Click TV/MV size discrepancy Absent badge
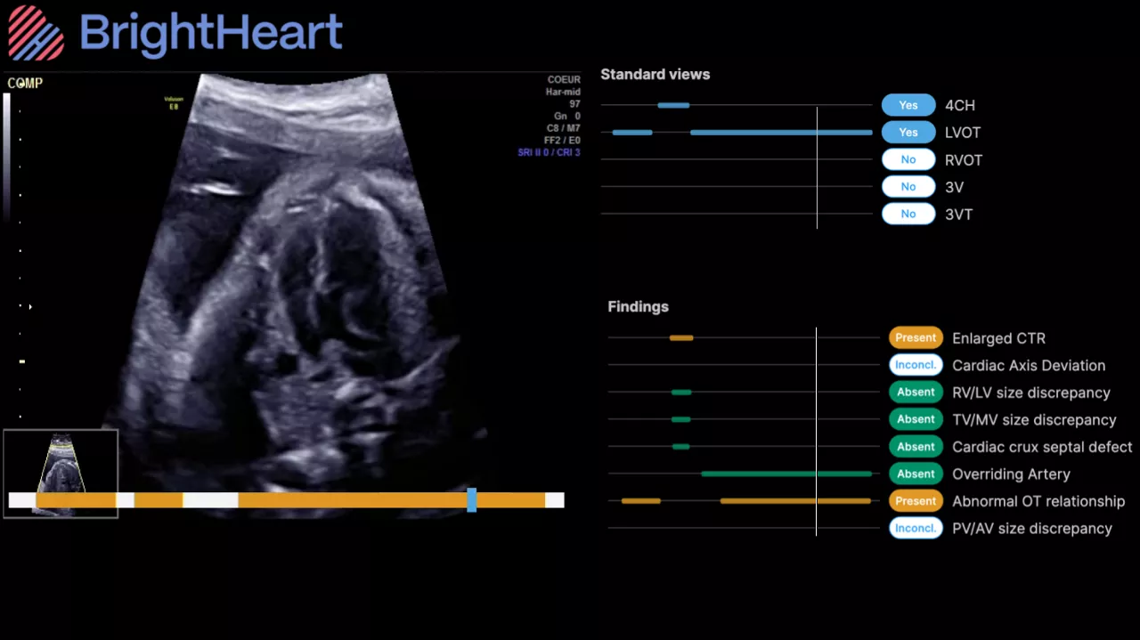 916,419
